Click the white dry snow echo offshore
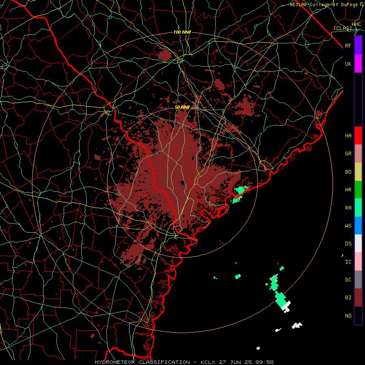The width and height of the screenshot is (365, 365). (x=286, y=307)
